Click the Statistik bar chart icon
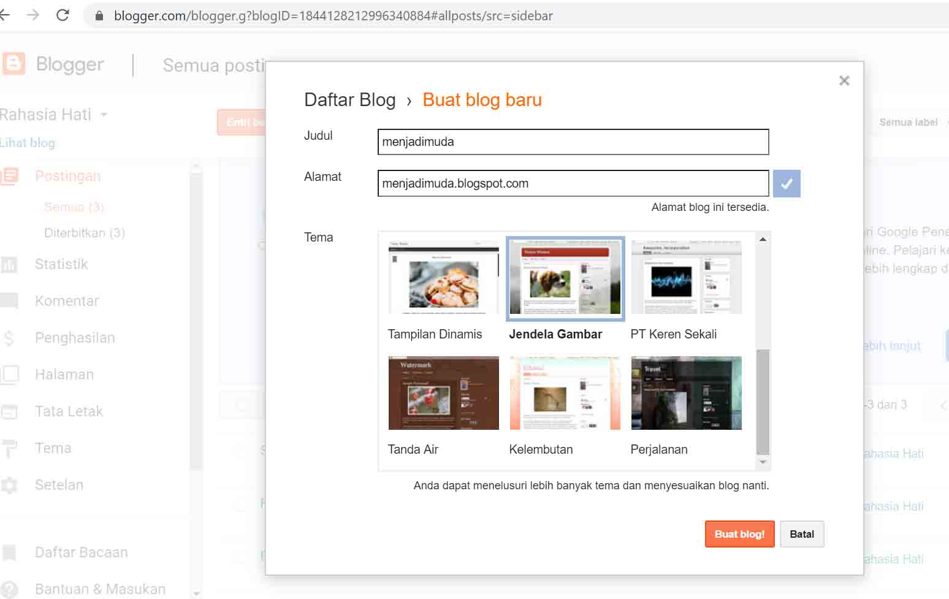 tap(9, 265)
